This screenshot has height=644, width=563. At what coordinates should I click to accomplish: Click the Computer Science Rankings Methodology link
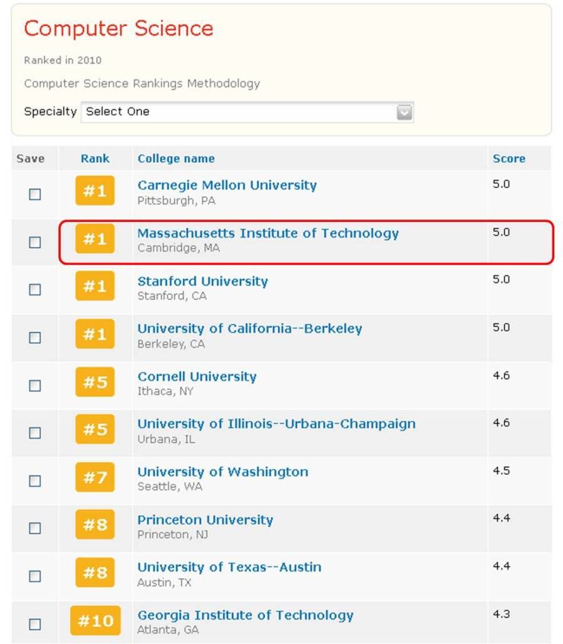(x=141, y=83)
